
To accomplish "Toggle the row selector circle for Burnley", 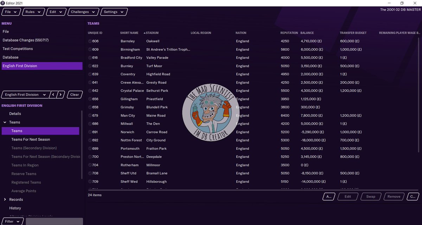I will pyautogui.click(x=90, y=66).
